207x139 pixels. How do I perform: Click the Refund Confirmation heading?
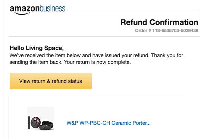coord(159,22)
